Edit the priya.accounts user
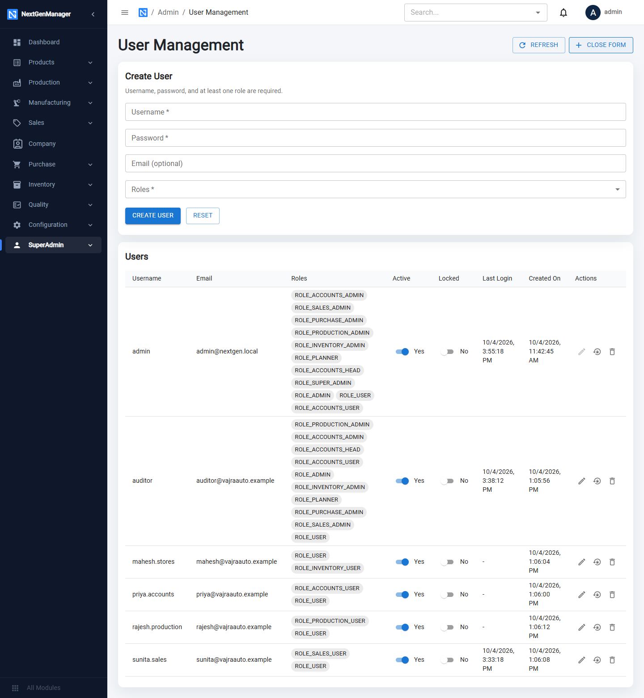 (582, 595)
